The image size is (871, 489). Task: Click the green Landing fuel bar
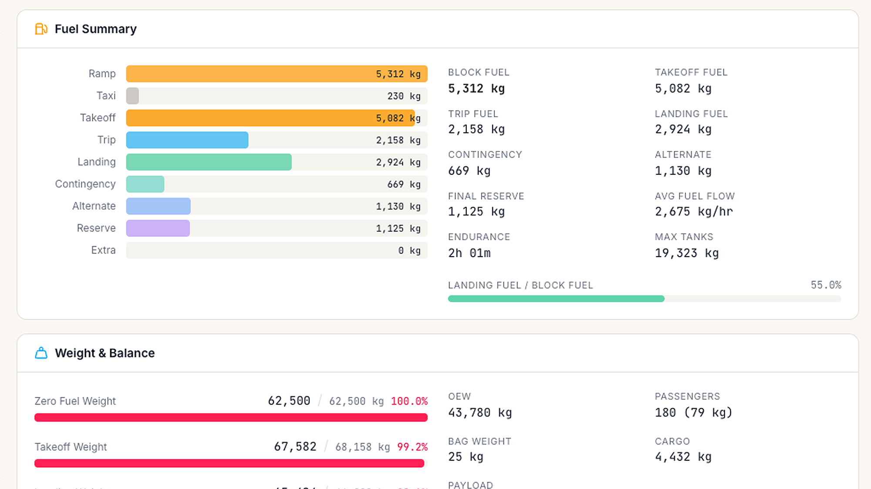point(209,162)
